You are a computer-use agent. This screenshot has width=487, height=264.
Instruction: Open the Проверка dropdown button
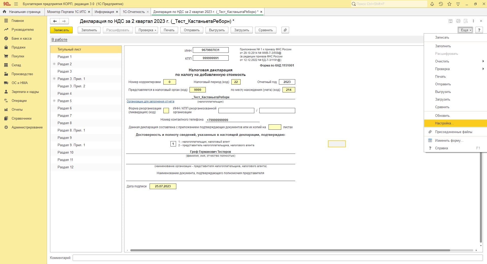tap(147, 30)
